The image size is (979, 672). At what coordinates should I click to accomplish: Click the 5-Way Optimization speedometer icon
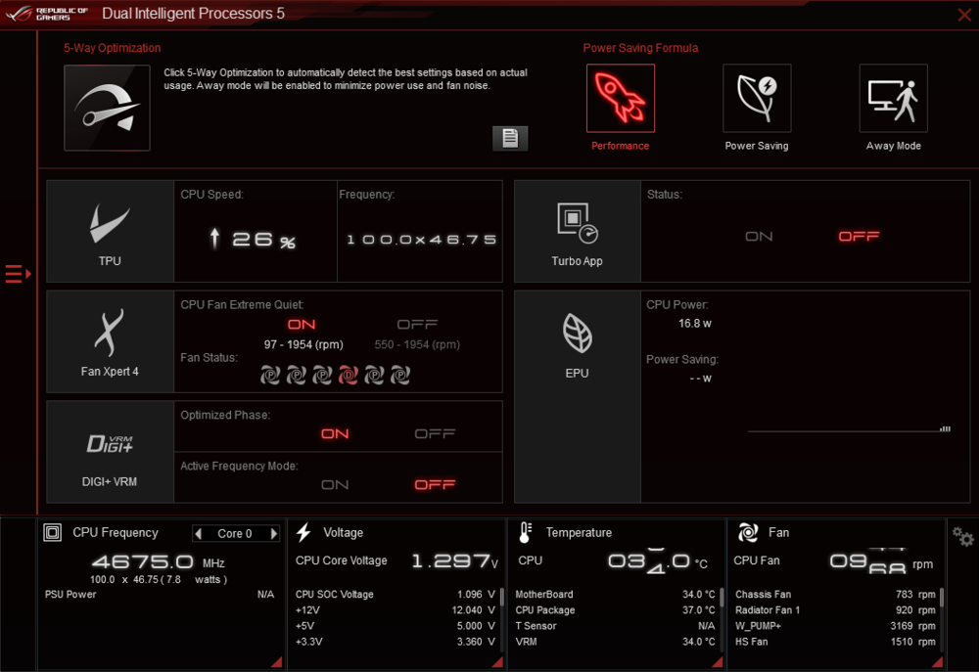click(107, 108)
